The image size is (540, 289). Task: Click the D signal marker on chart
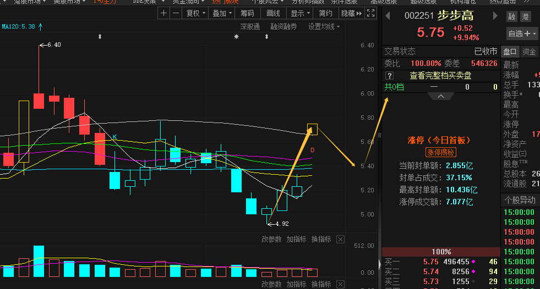click(312, 150)
